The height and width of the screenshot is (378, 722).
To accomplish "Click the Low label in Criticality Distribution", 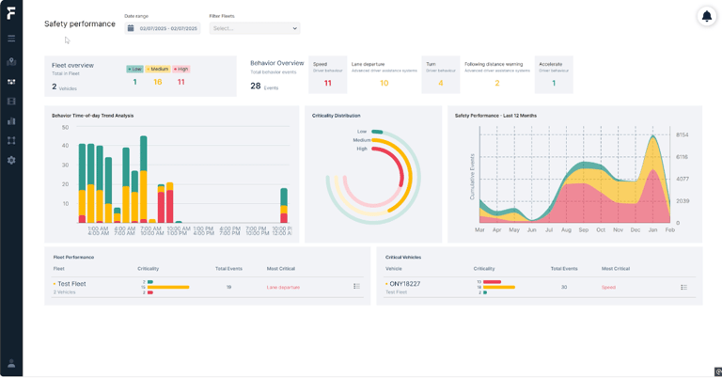I will pyautogui.click(x=362, y=132).
